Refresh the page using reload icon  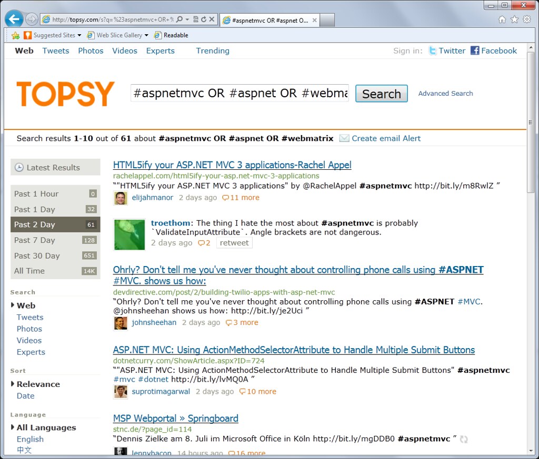tap(204, 19)
